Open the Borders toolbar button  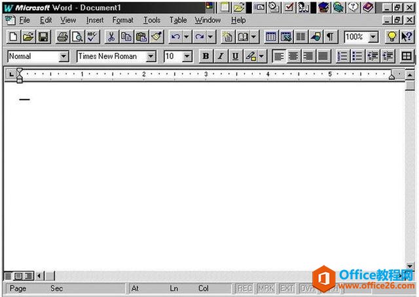[407, 56]
